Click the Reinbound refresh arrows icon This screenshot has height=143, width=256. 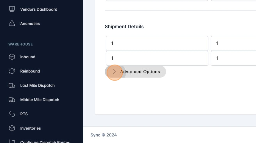tap(12, 71)
